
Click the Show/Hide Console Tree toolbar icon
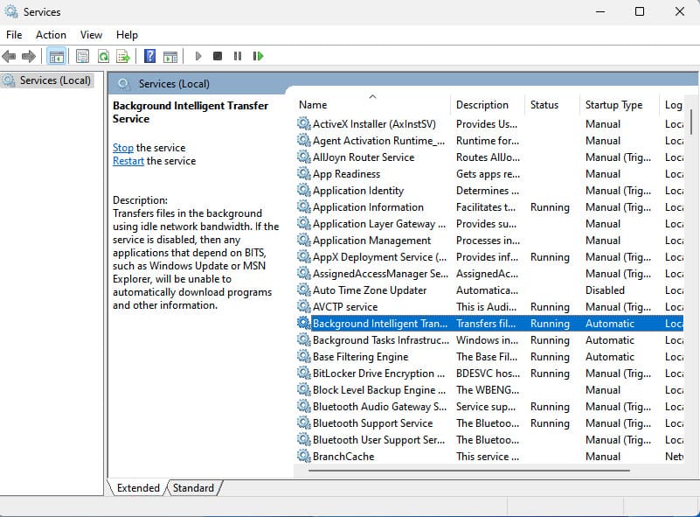57,56
